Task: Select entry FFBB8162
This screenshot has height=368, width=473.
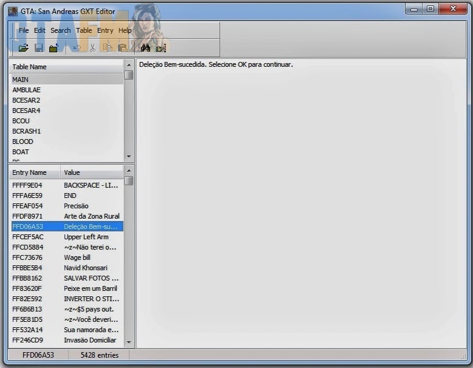Action: click(x=67, y=278)
